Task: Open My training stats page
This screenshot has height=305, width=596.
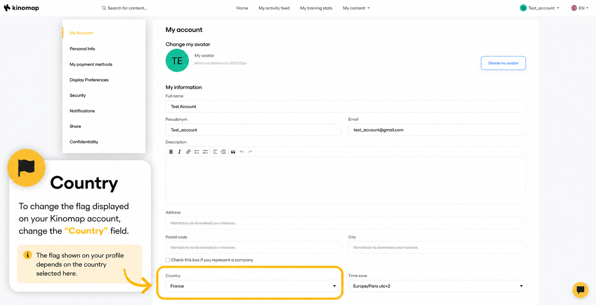Action: click(x=316, y=8)
